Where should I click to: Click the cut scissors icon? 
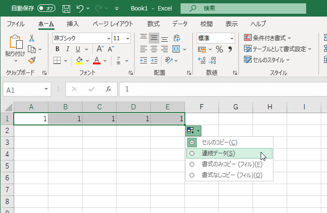[32, 38]
